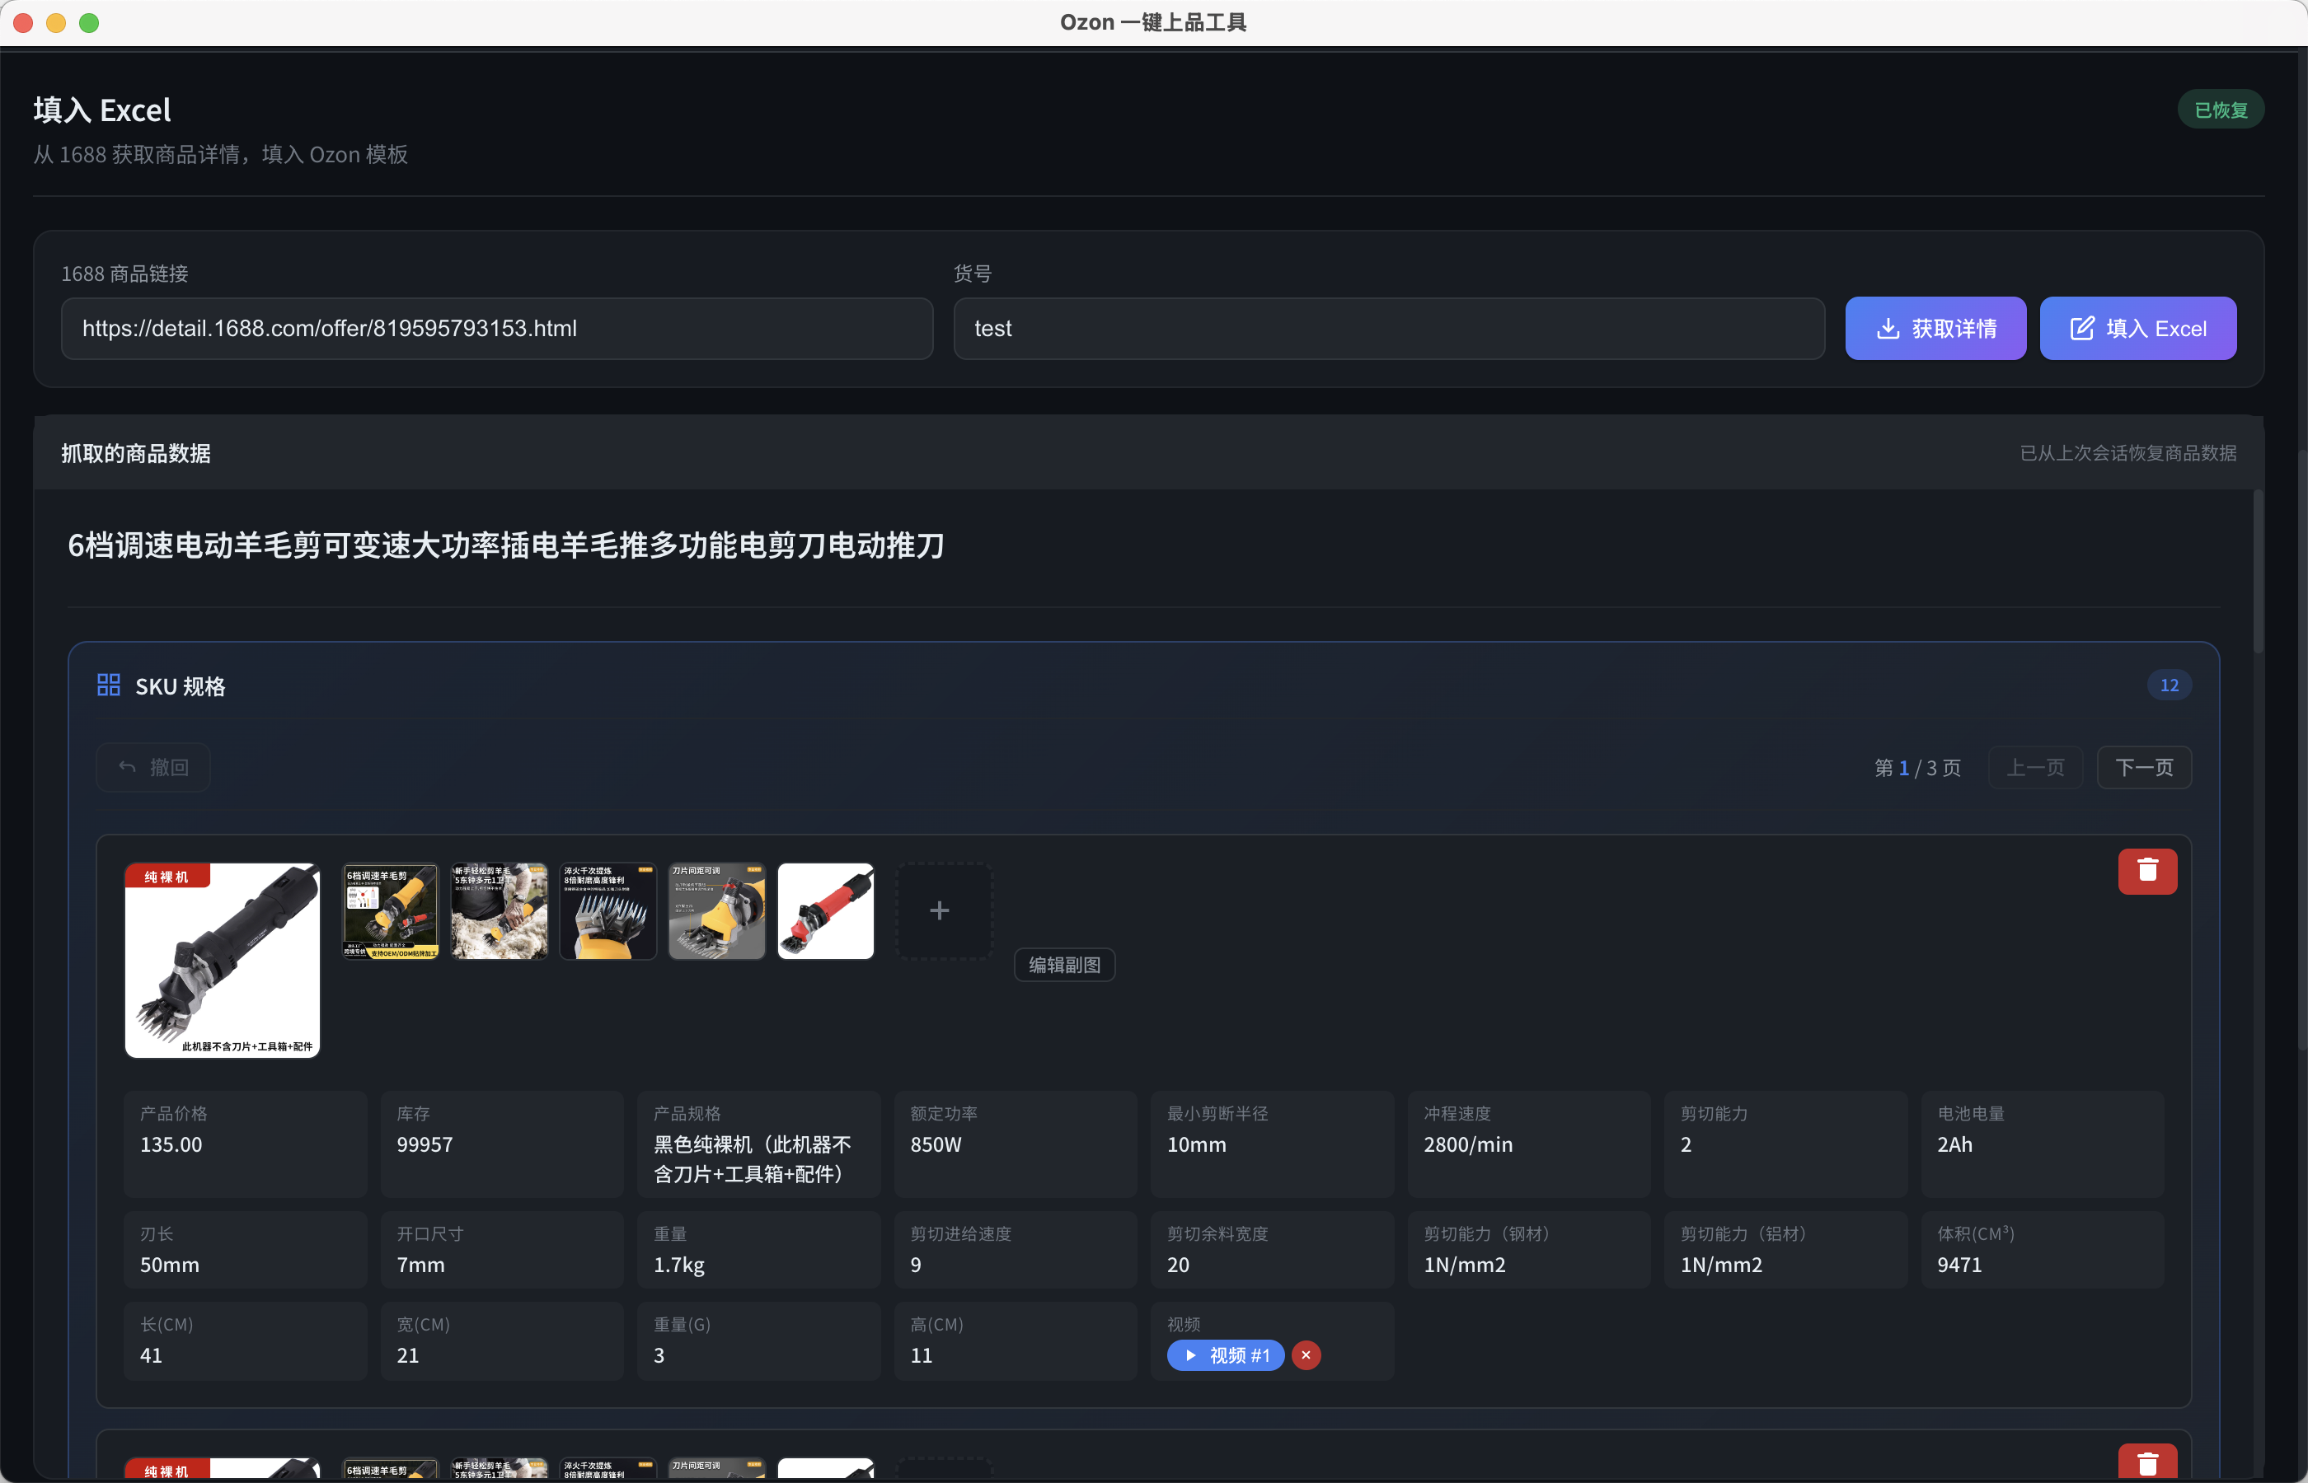2308x1483 pixels.
Task: Click the 填入 Excel edit button
Action: (x=2137, y=329)
